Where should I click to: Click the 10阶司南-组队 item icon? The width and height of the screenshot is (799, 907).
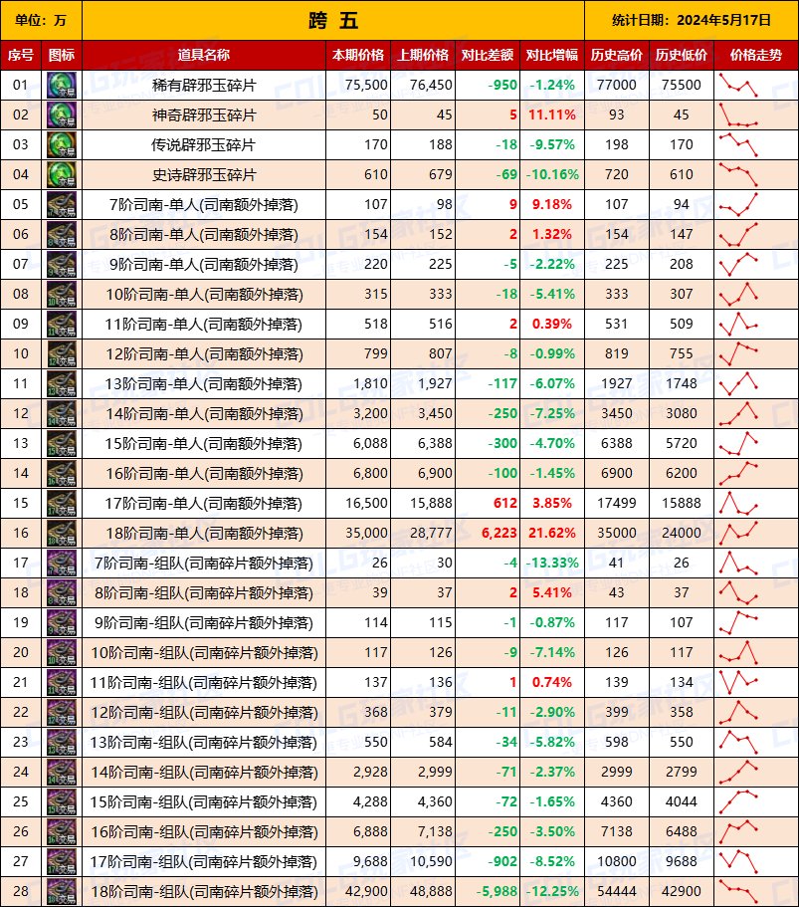62,653
